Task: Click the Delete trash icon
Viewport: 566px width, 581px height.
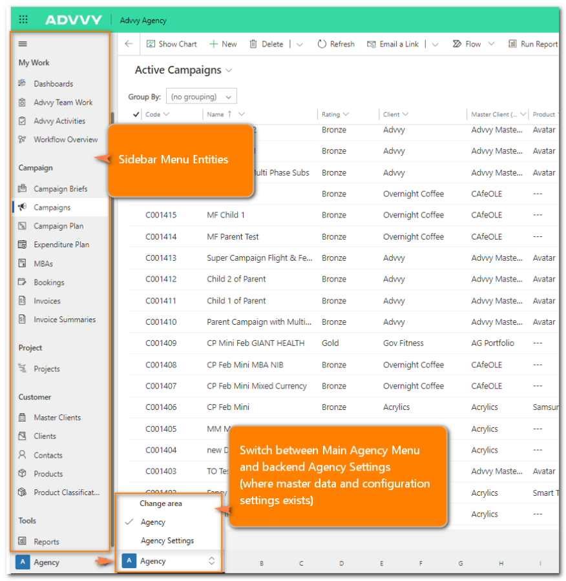Action: pyautogui.click(x=253, y=44)
